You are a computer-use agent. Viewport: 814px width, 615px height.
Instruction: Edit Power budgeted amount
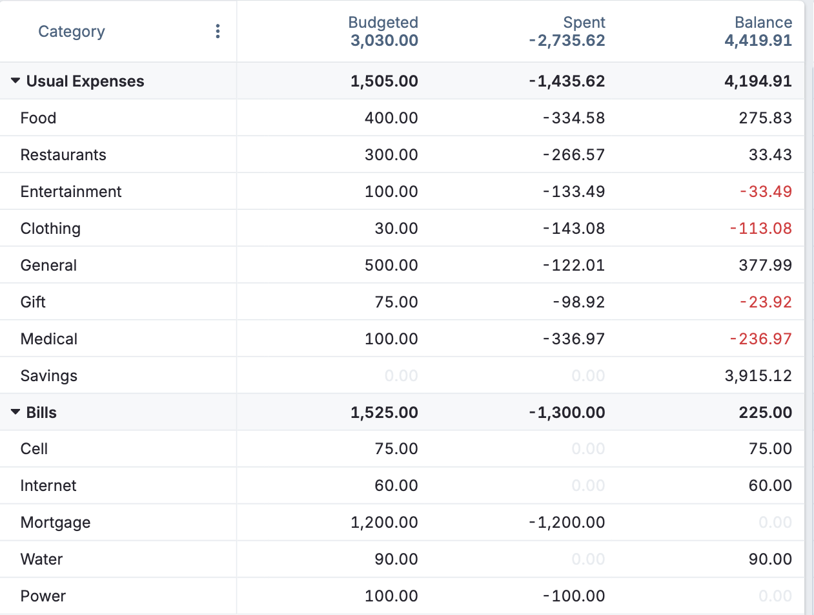(x=391, y=596)
